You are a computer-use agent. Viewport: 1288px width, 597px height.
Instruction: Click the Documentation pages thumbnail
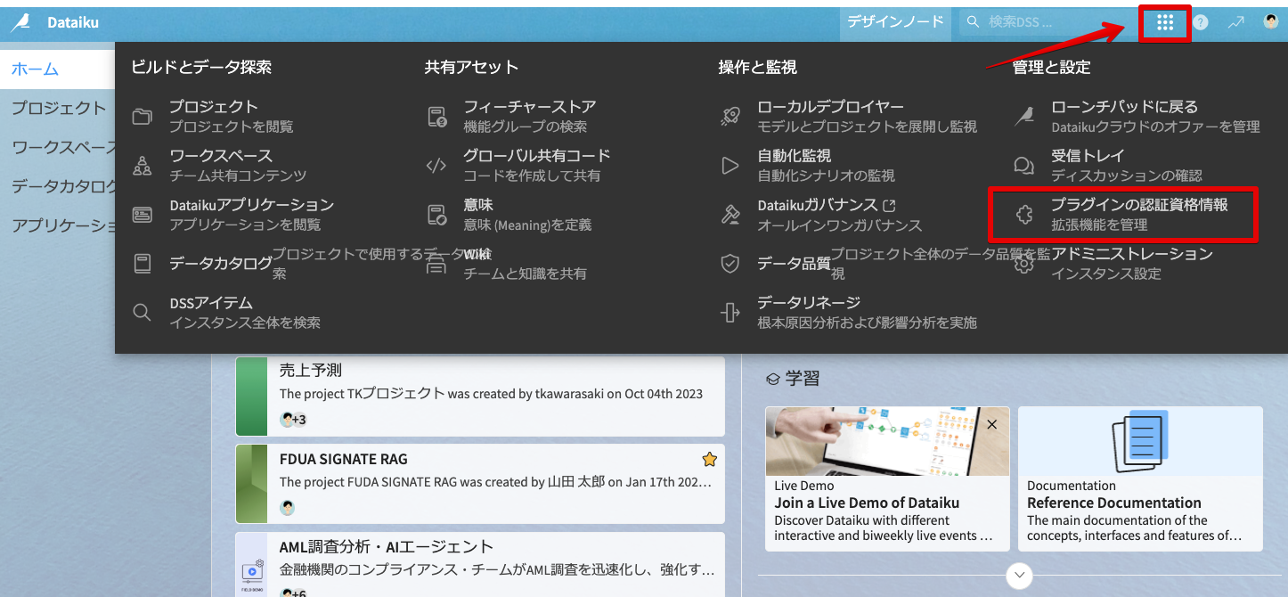coord(1140,441)
